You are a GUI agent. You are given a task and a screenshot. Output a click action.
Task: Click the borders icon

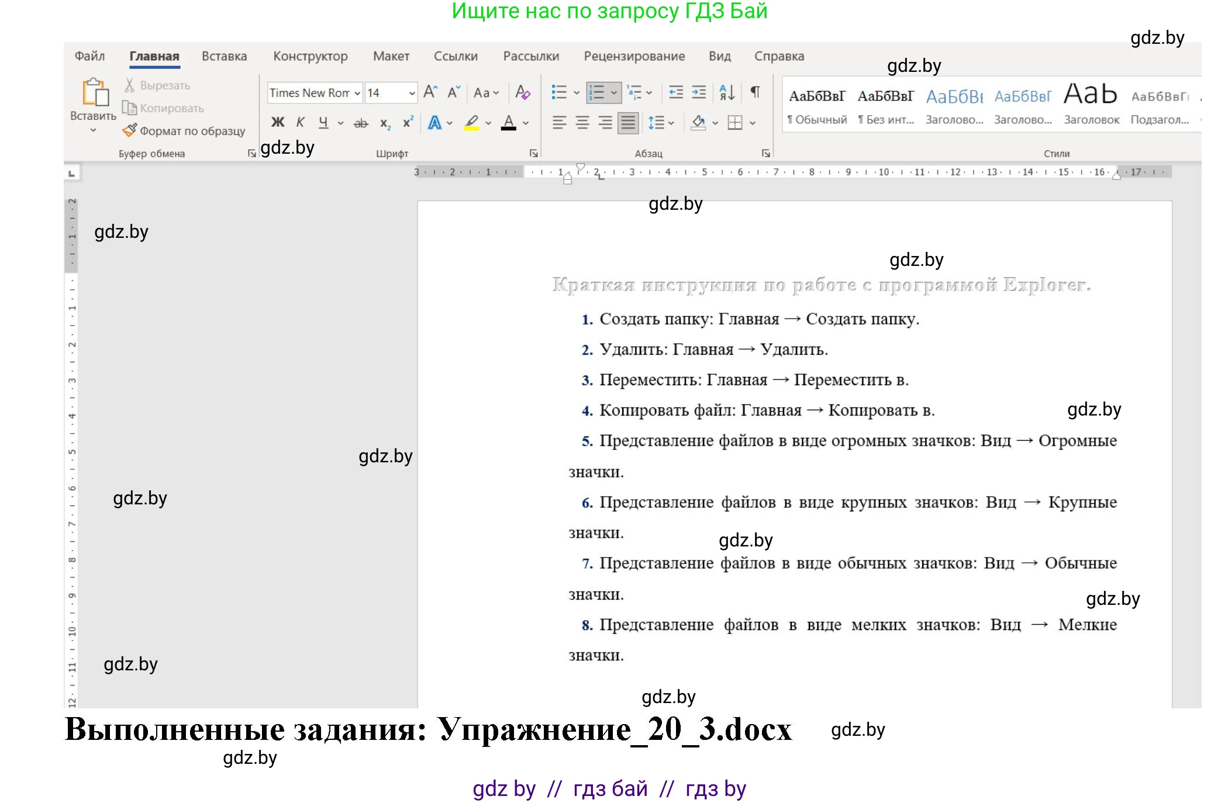click(x=735, y=123)
